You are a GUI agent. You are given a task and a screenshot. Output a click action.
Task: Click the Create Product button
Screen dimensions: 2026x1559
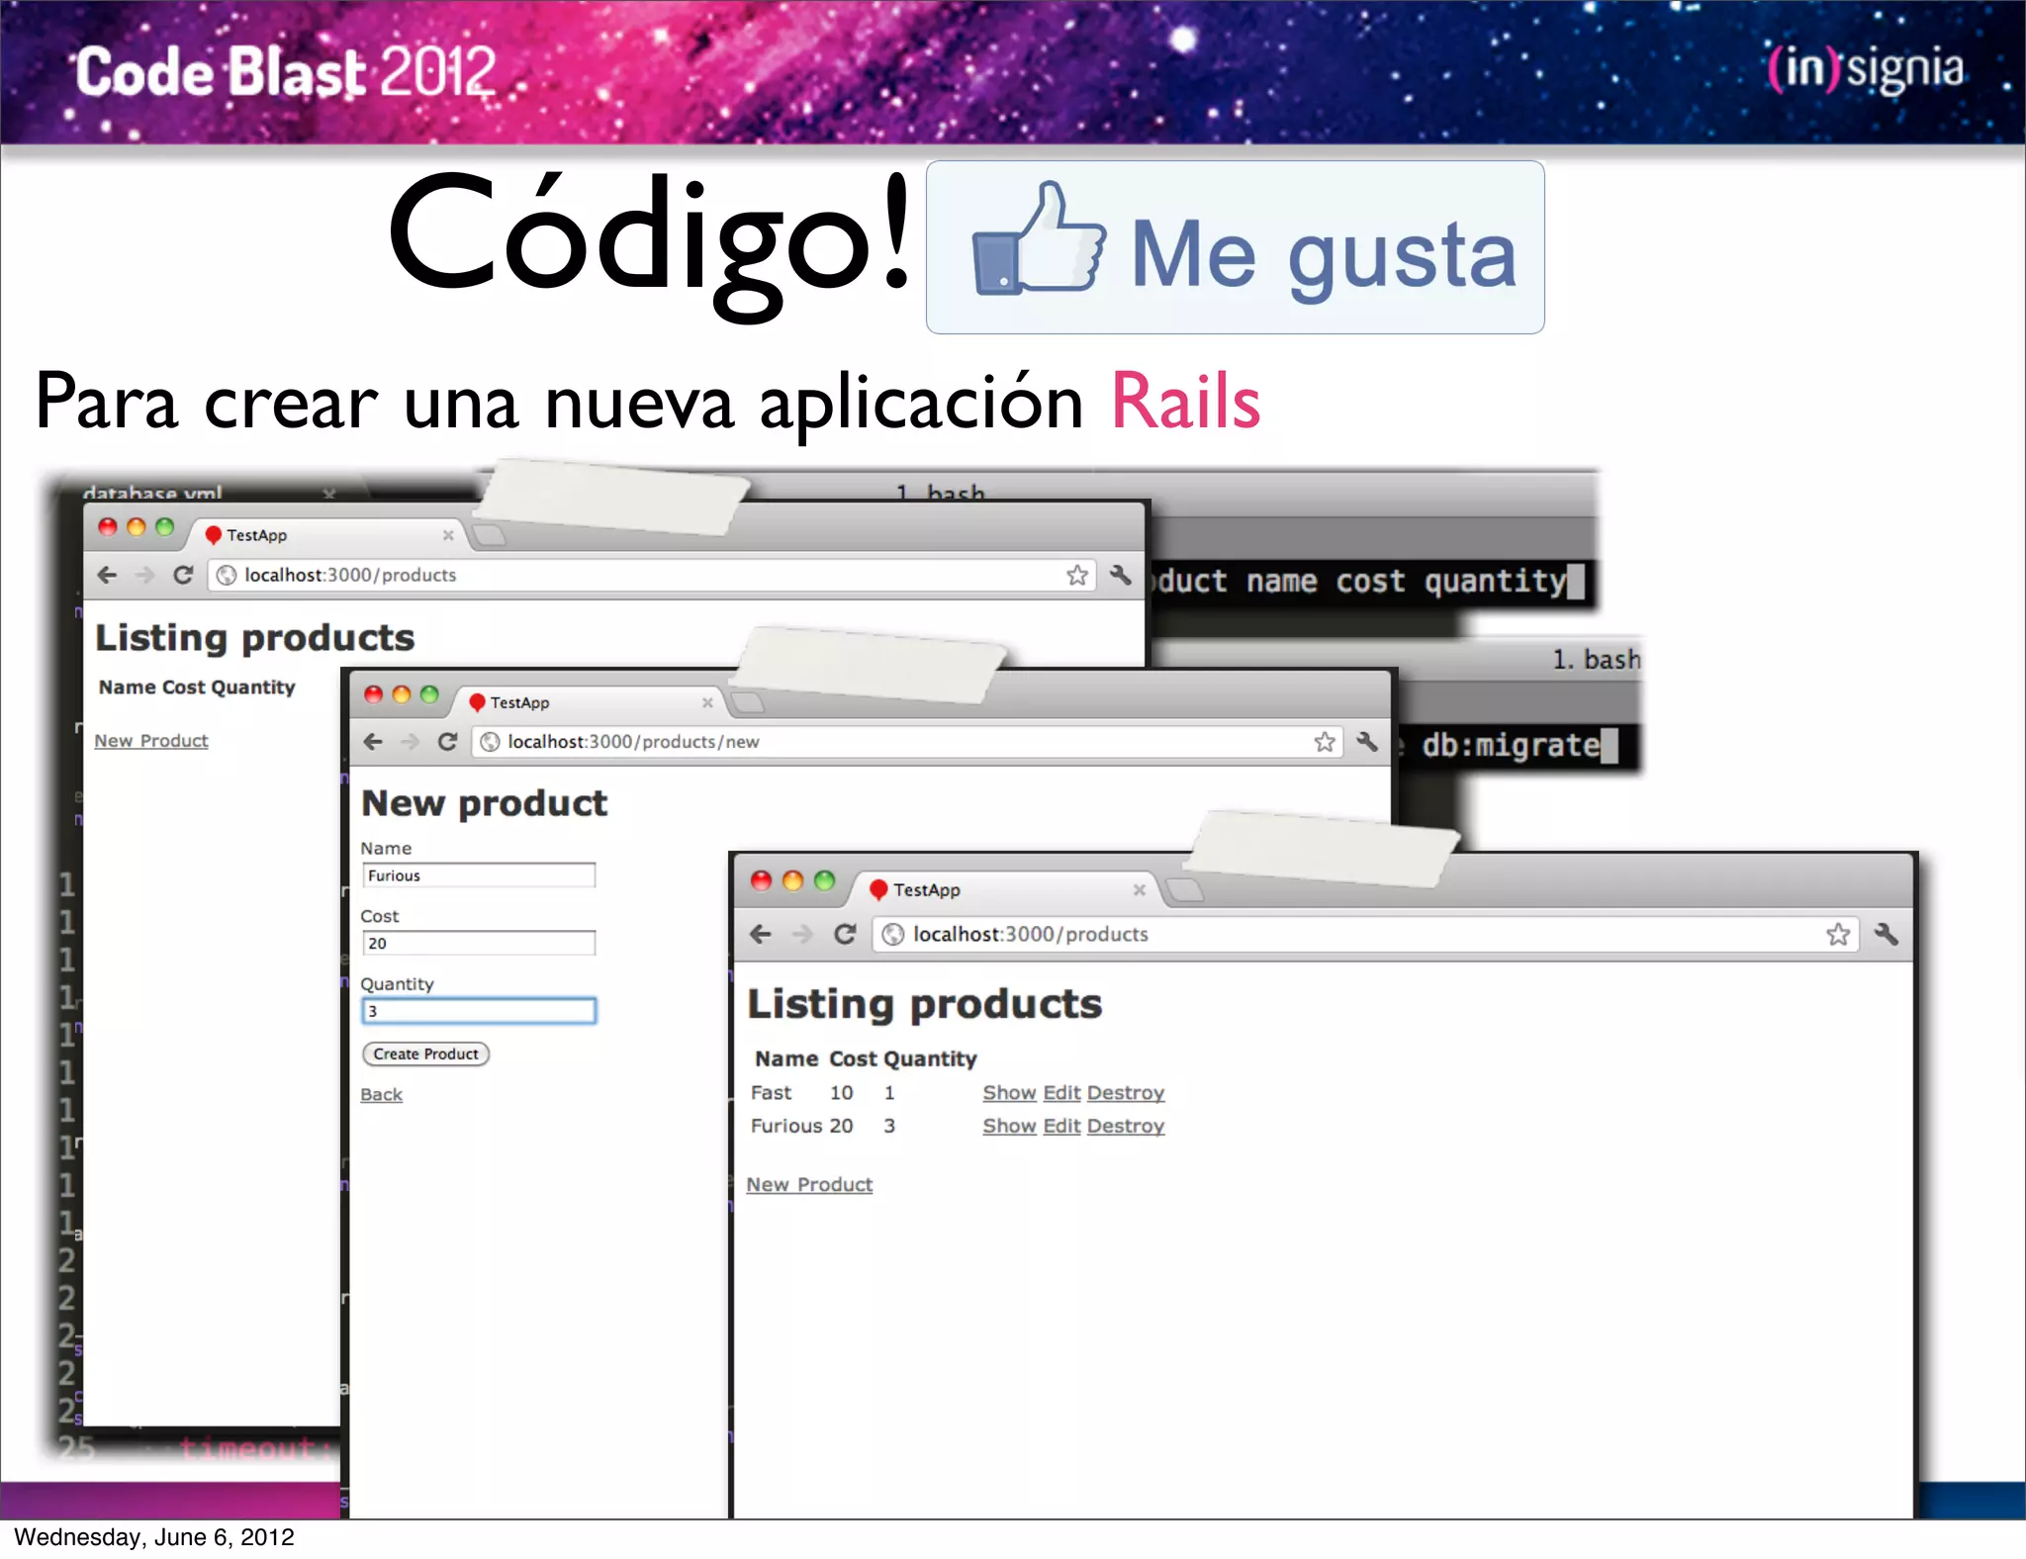coord(425,1054)
